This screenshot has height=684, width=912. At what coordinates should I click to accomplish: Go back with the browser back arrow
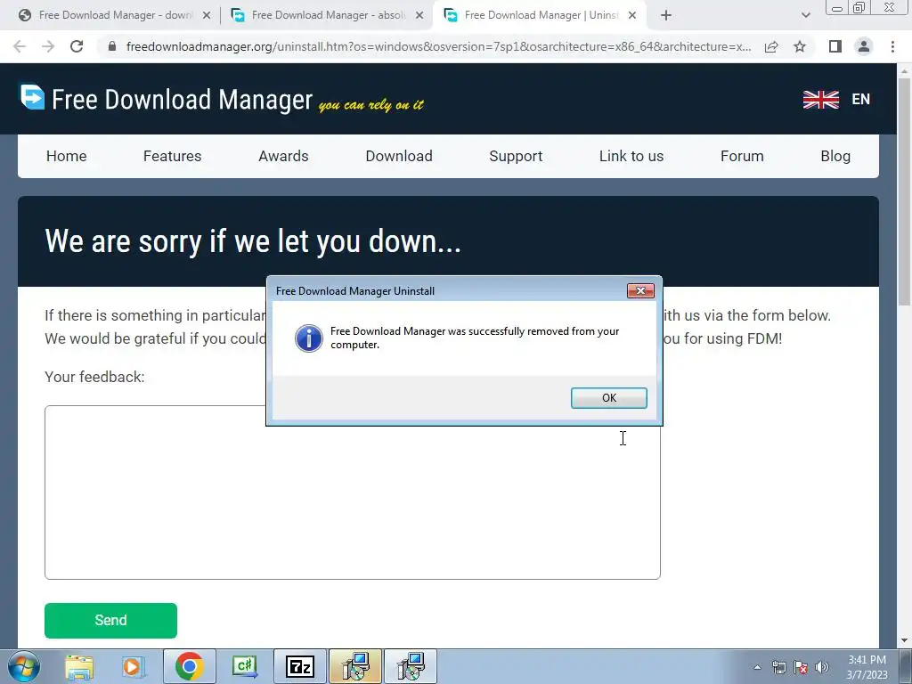[20, 46]
